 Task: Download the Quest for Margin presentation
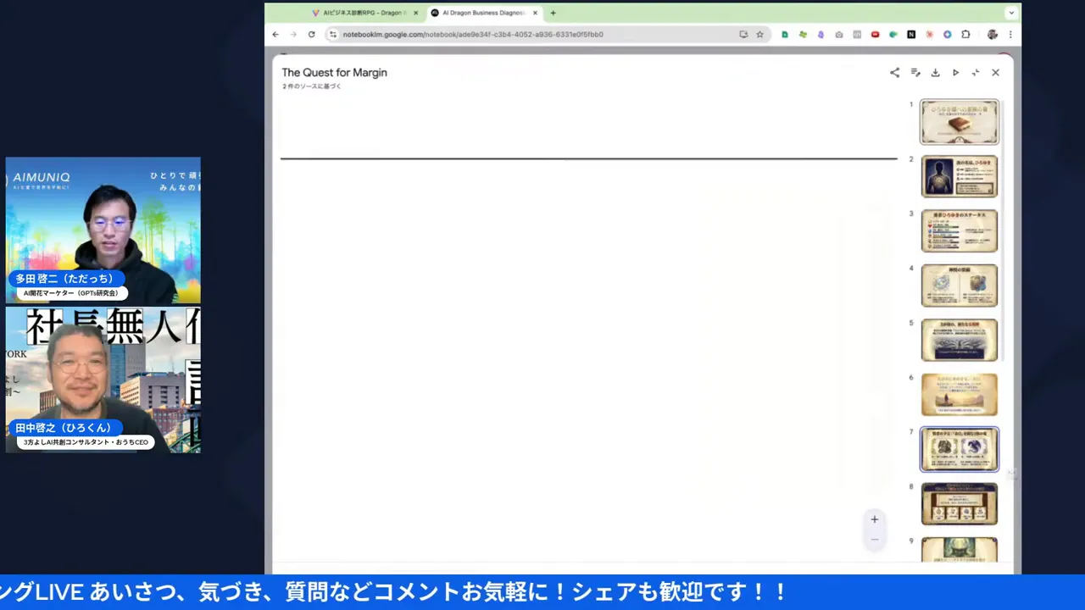click(x=935, y=72)
